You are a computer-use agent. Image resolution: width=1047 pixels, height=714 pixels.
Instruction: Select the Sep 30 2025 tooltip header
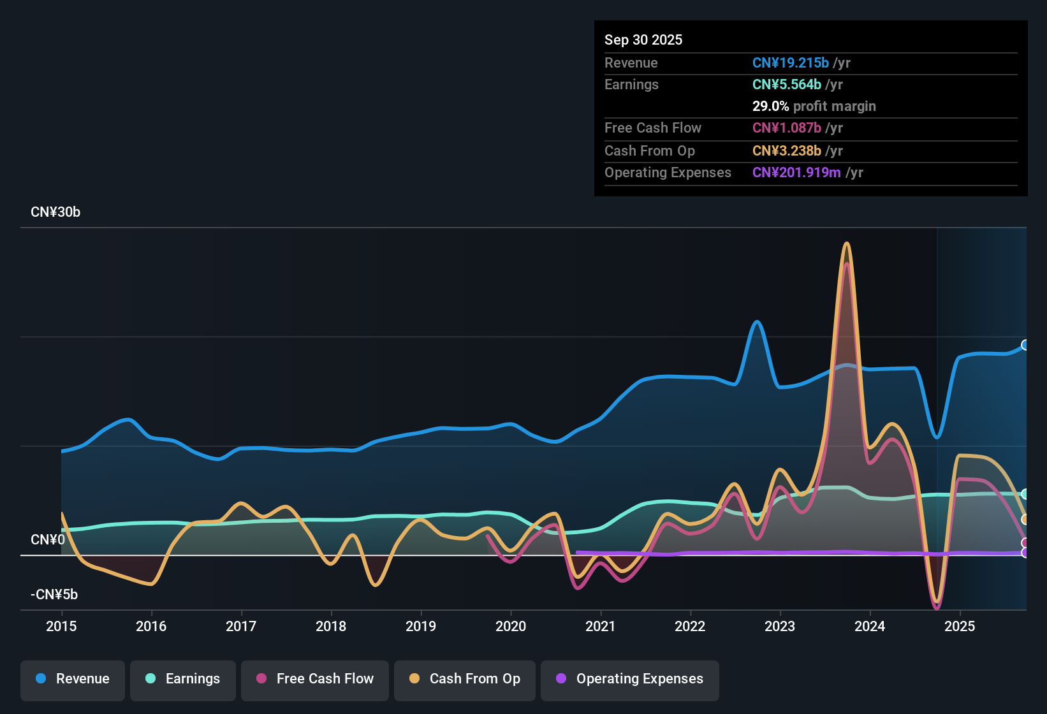pyautogui.click(x=643, y=40)
